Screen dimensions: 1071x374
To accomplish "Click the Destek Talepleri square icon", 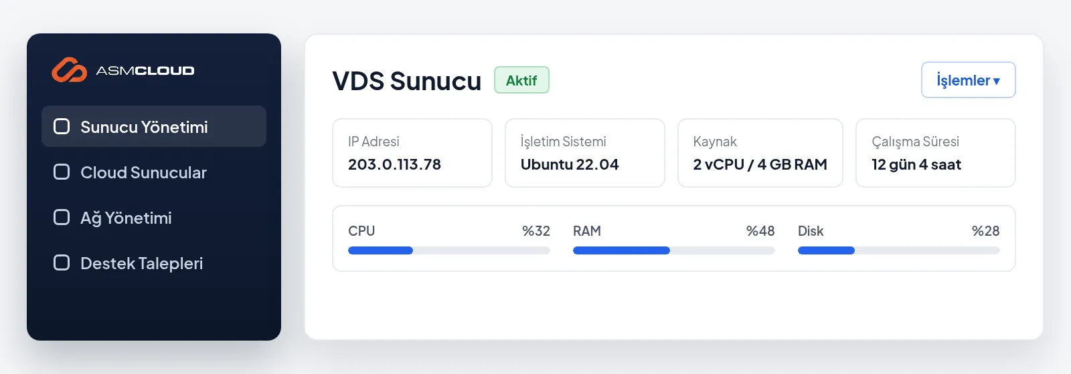I will (62, 262).
